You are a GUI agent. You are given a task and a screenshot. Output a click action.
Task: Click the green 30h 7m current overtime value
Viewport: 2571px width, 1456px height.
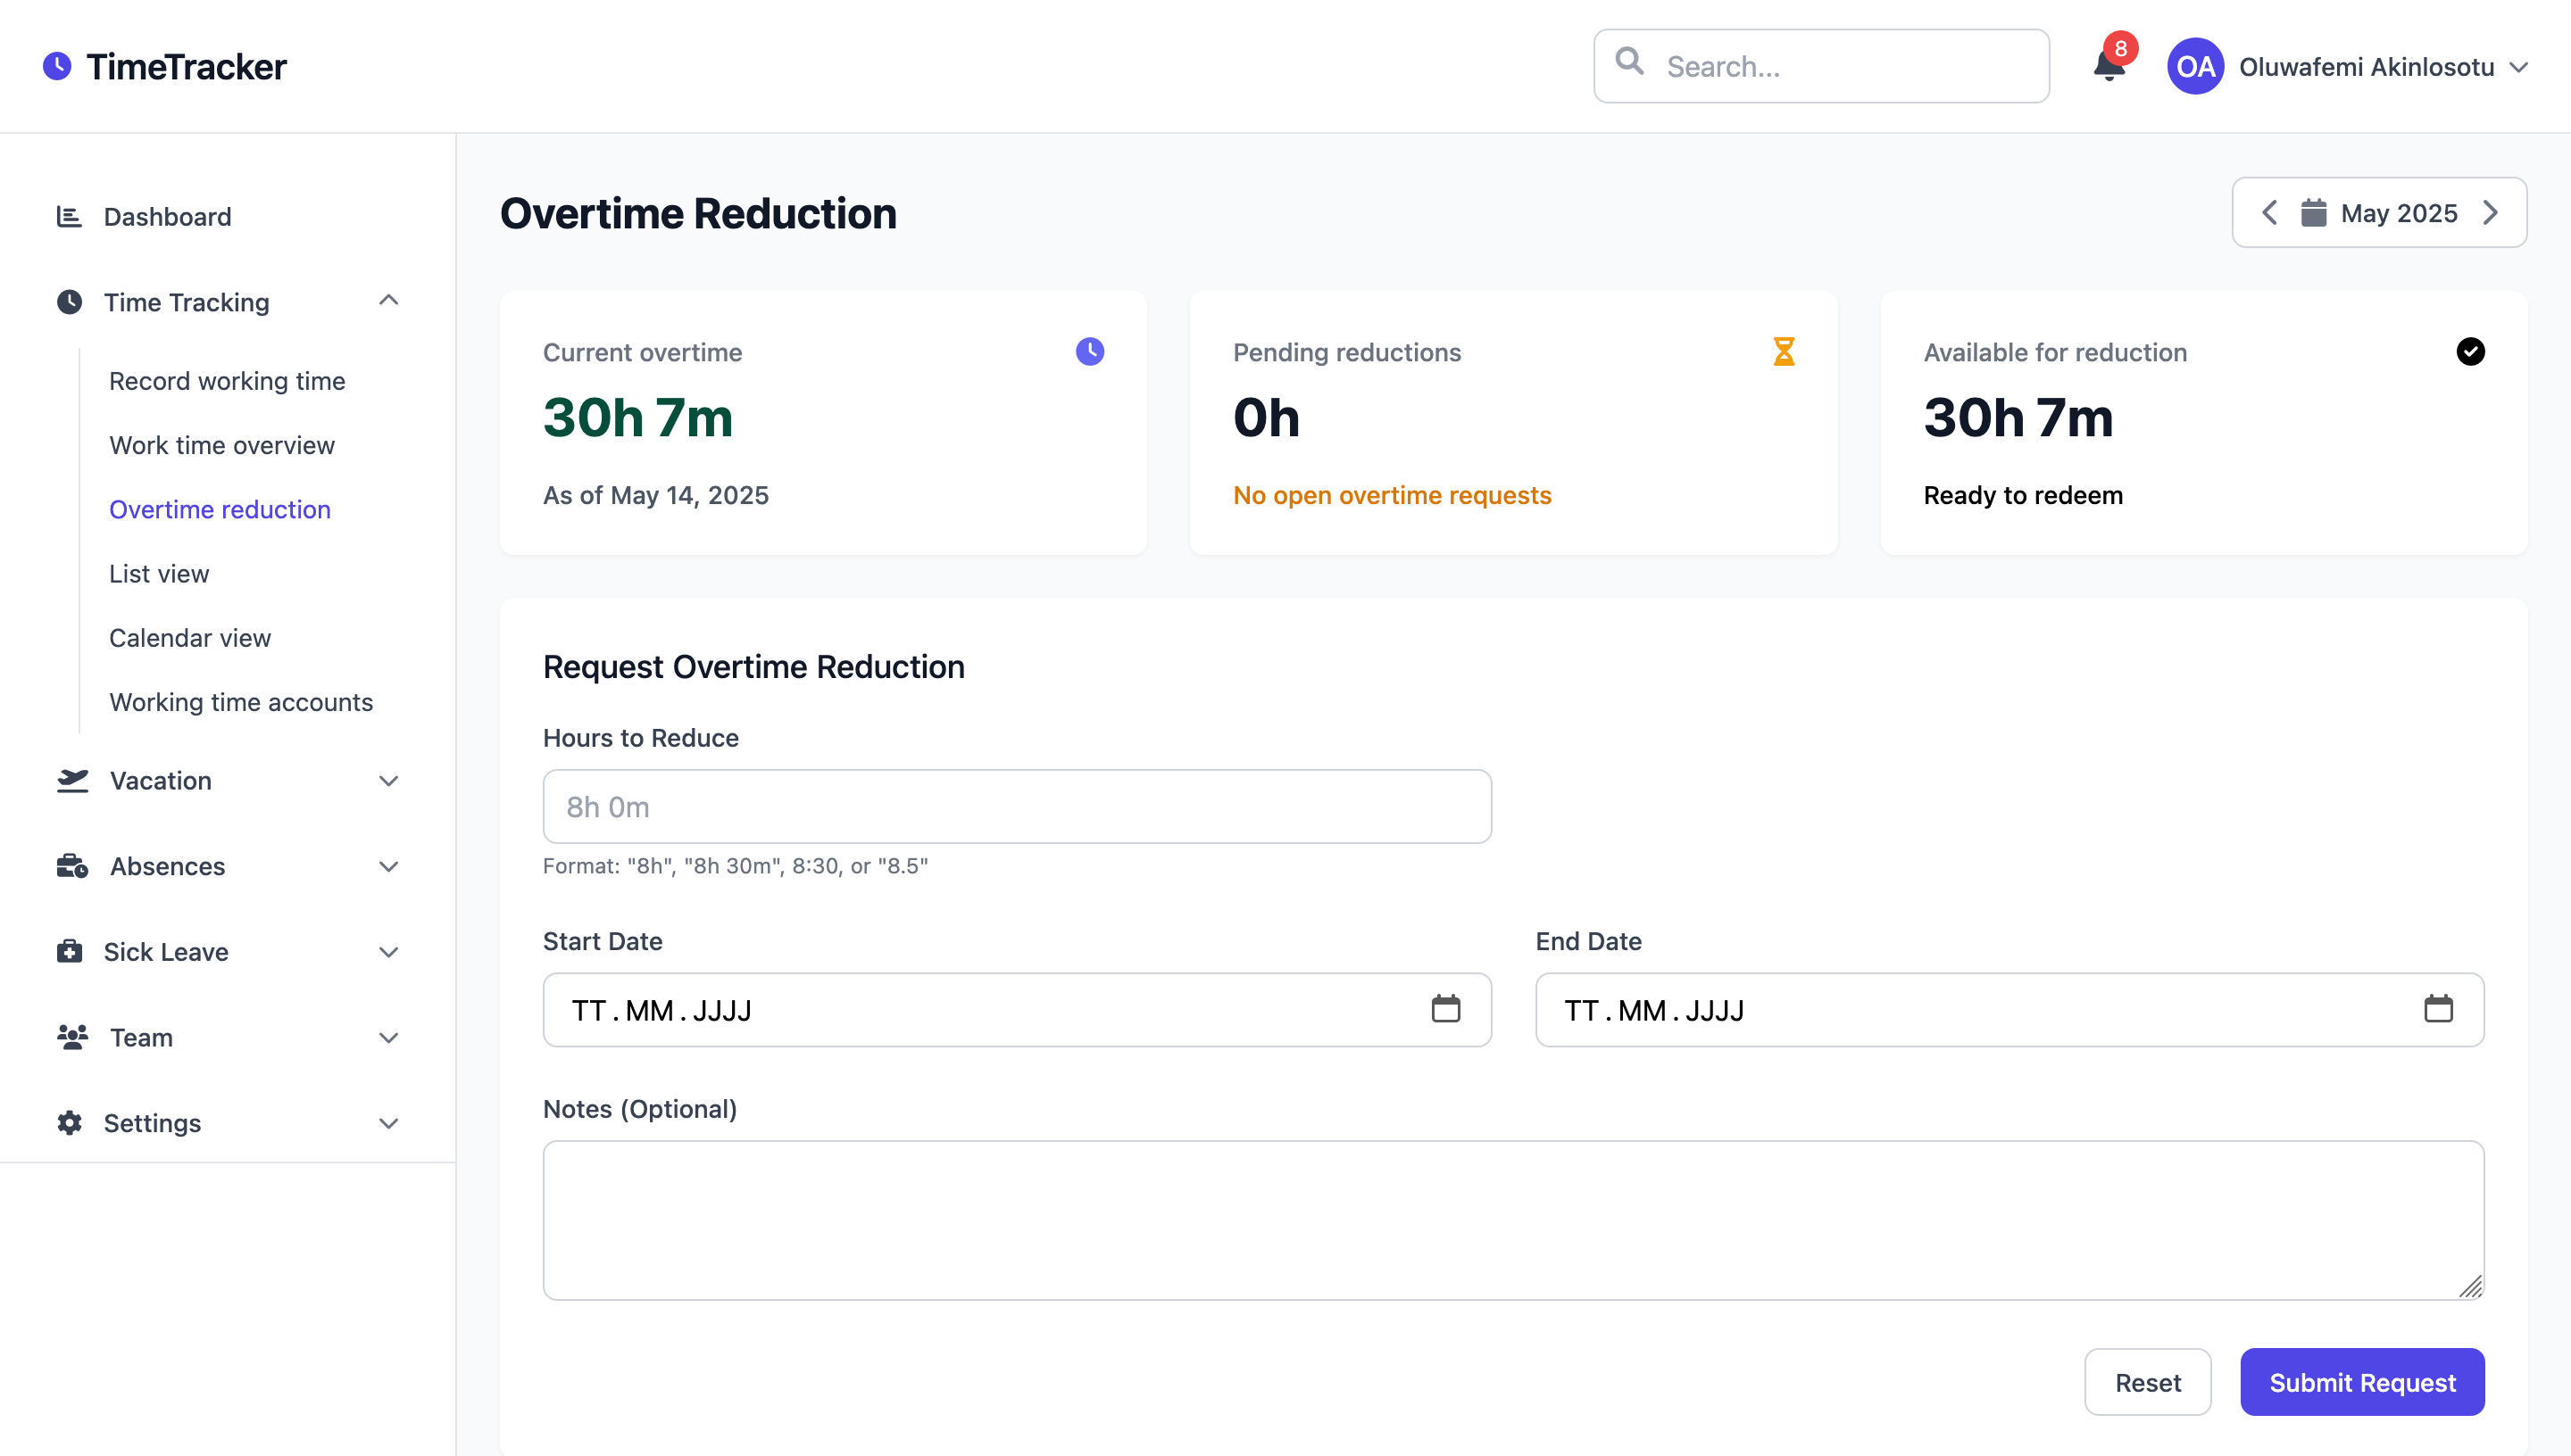tap(638, 417)
